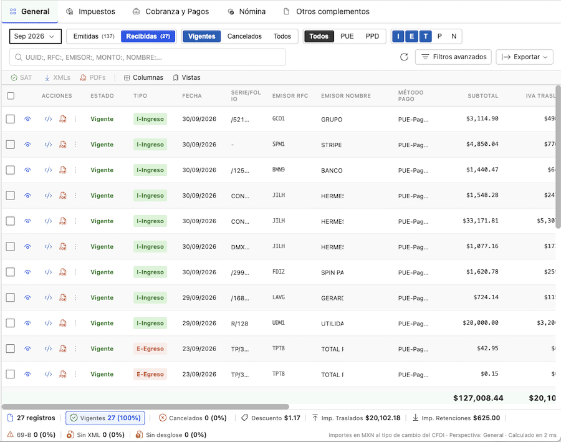Check the UTILIDA row checkbox

[x=11, y=323]
